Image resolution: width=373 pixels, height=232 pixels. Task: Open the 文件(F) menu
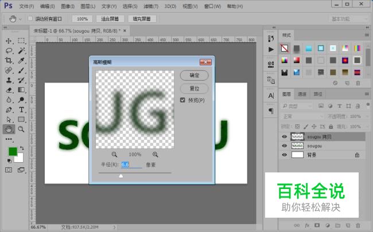(26, 6)
